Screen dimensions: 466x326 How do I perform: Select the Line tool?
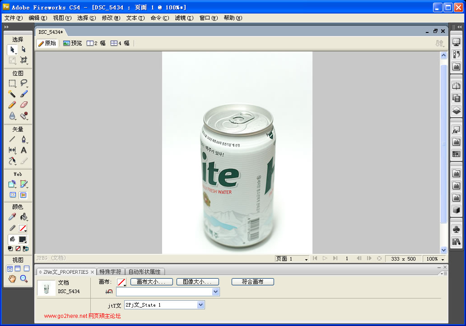[x=12, y=139]
